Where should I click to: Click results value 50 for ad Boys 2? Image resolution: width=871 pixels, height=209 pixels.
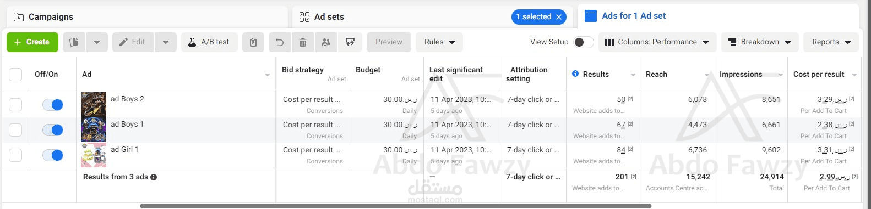point(621,99)
